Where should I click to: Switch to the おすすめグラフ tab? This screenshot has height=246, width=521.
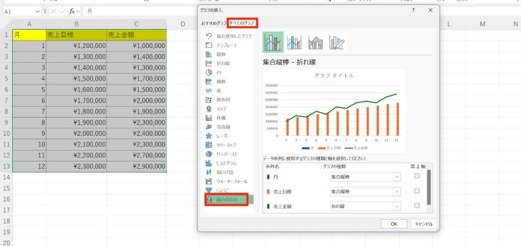[213, 23]
